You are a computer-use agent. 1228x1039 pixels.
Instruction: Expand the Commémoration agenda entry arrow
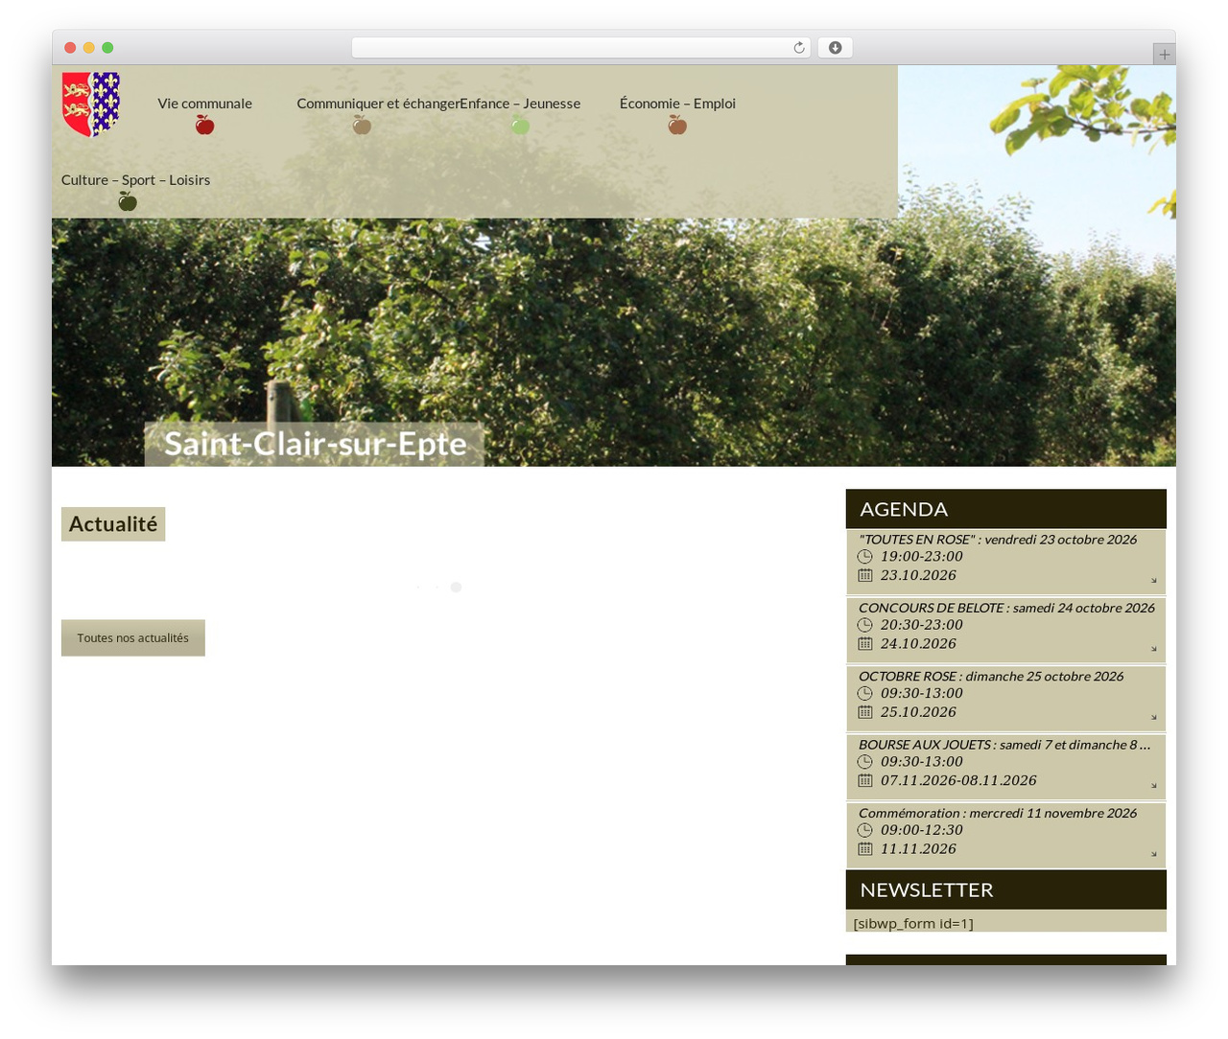[x=1153, y=853]
